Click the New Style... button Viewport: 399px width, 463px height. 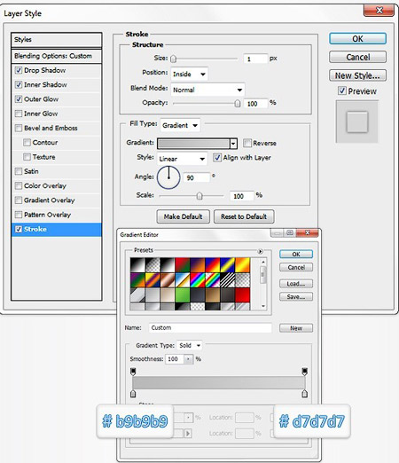click(357, 75)
